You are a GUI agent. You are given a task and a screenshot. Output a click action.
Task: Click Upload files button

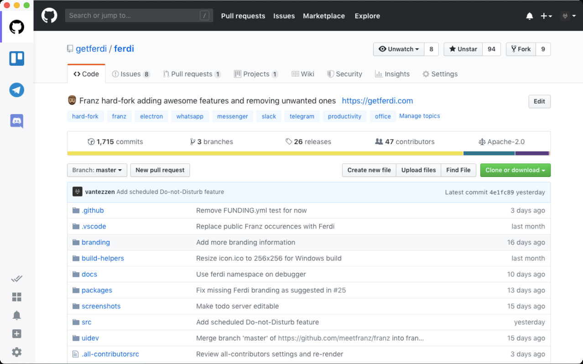click(x=418, y=170)
